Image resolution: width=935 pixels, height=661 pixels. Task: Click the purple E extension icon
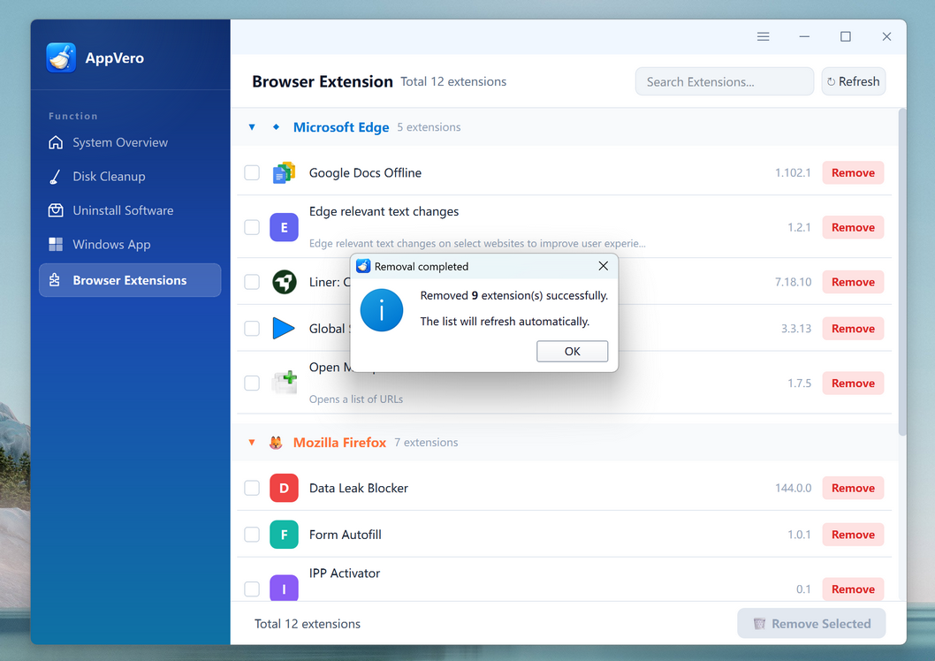point(284,227)
